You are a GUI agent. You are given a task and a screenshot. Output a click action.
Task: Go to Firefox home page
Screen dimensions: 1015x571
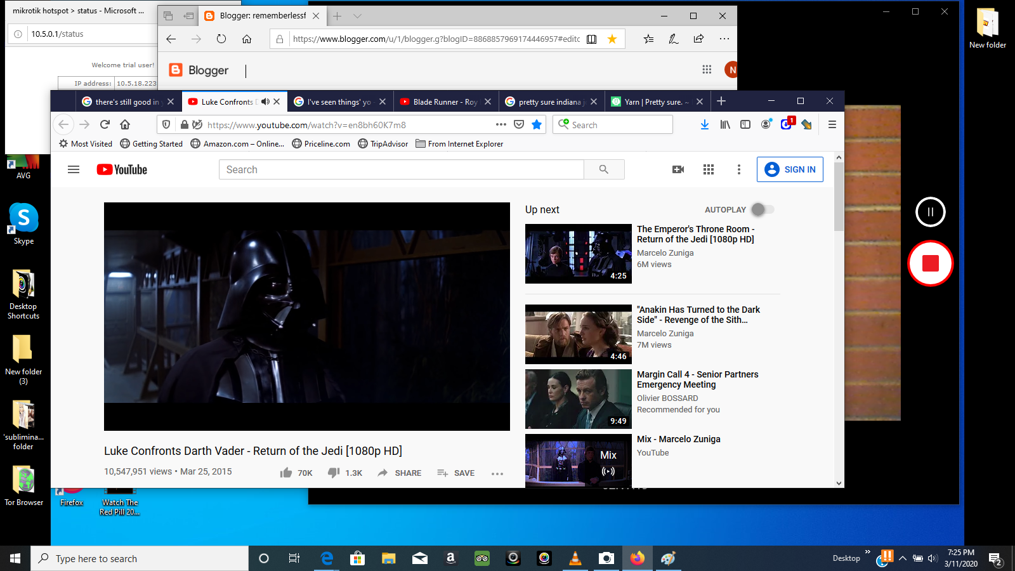pos(125,124)
